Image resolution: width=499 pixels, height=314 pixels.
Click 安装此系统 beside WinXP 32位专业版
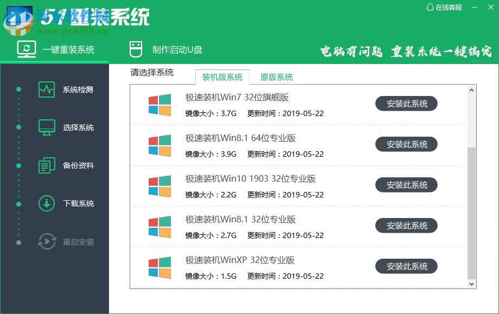406,266
